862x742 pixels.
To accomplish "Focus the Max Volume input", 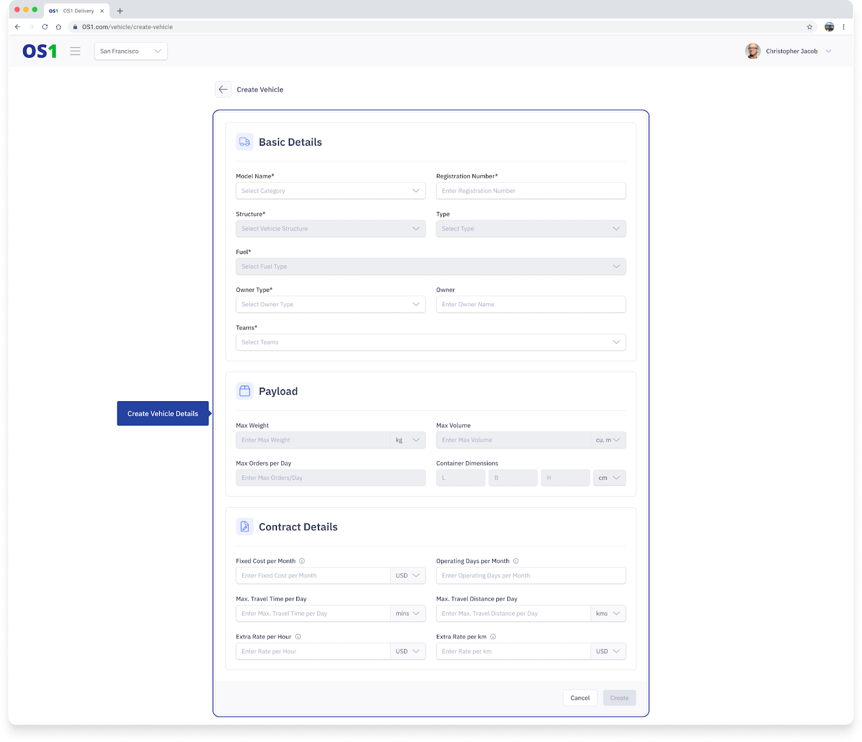I will tap(513, 440).
